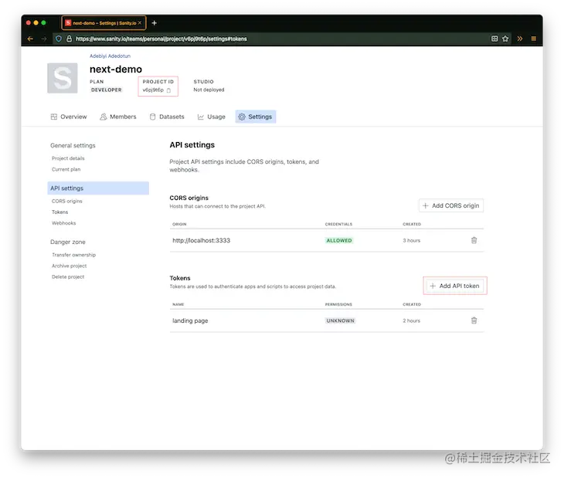The width and height of the screenshot is (564, 478).
Task: Open the Overview tab
Action: pyautogui.click(x=69, y=117)
